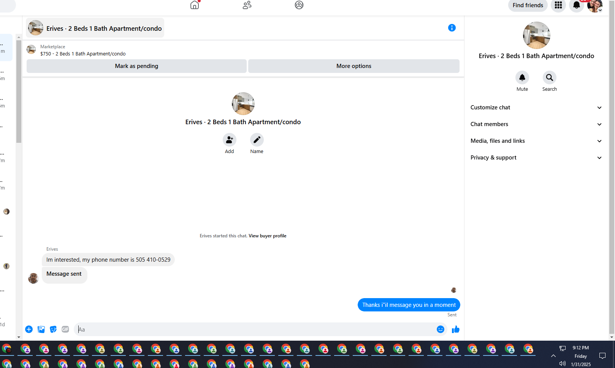Expand Customize chat section
Screen dimensions: 615x368
(536, 107)
